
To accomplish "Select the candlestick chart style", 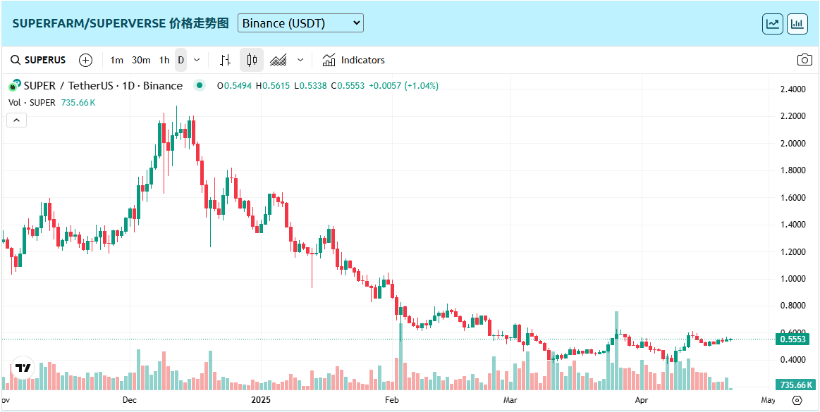I will tap(252, 60).
